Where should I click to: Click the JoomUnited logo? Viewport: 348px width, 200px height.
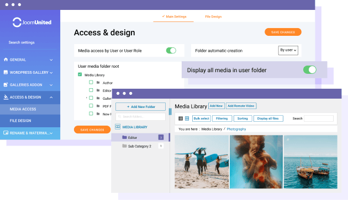click(x=32, y=22)
